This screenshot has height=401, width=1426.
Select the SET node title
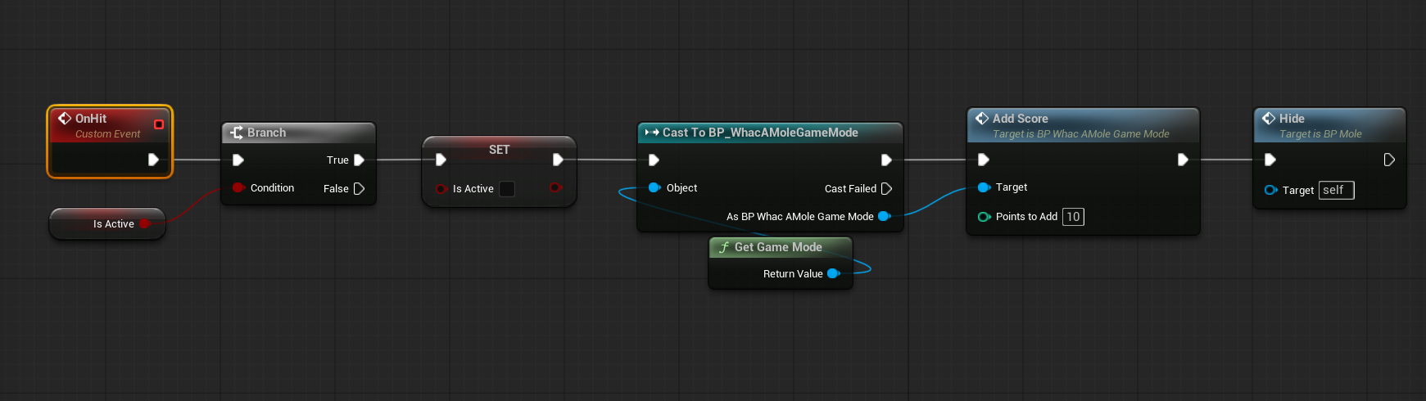tap(499, 150)
